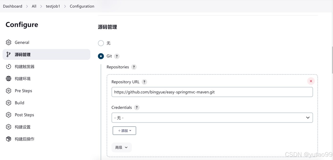Click the General gear icon in sidebar
This screenshot has width=333, height=160.
9,42
